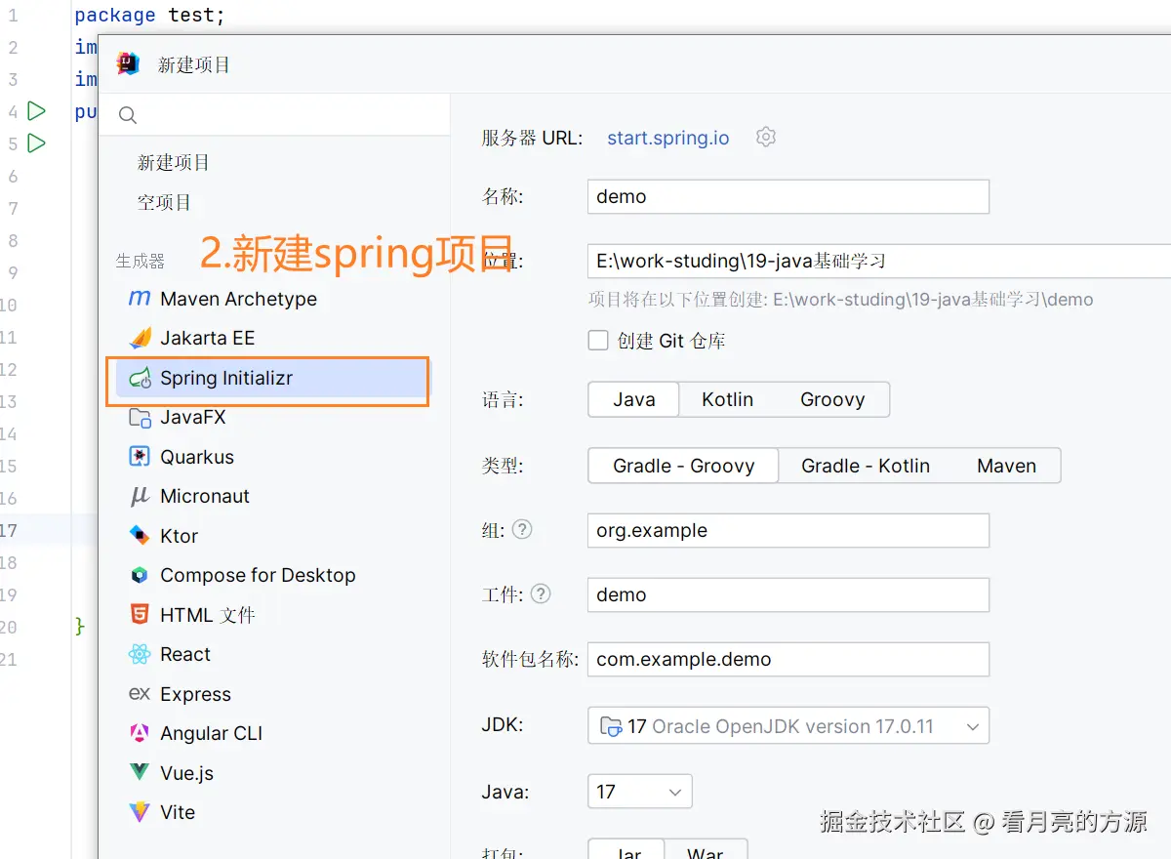This screenshot has width=1171, height=859.
Task: Click 'package test;' code in editor
Action: tap(150, 15)
